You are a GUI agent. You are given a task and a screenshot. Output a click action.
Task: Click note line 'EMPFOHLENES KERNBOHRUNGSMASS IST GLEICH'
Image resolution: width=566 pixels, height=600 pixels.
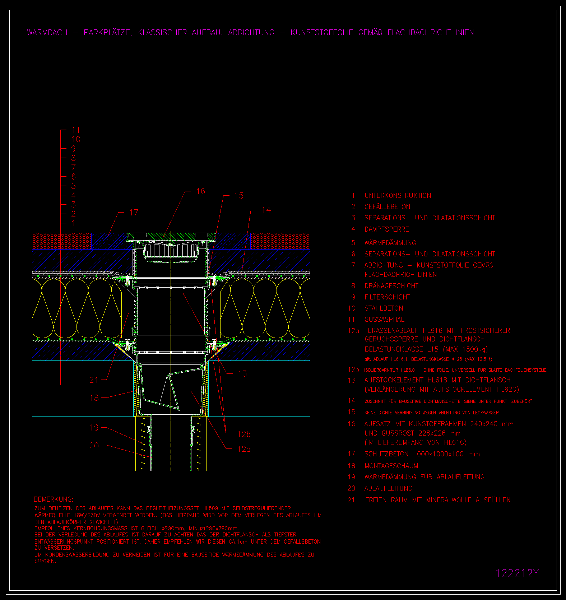click(136, 529)
